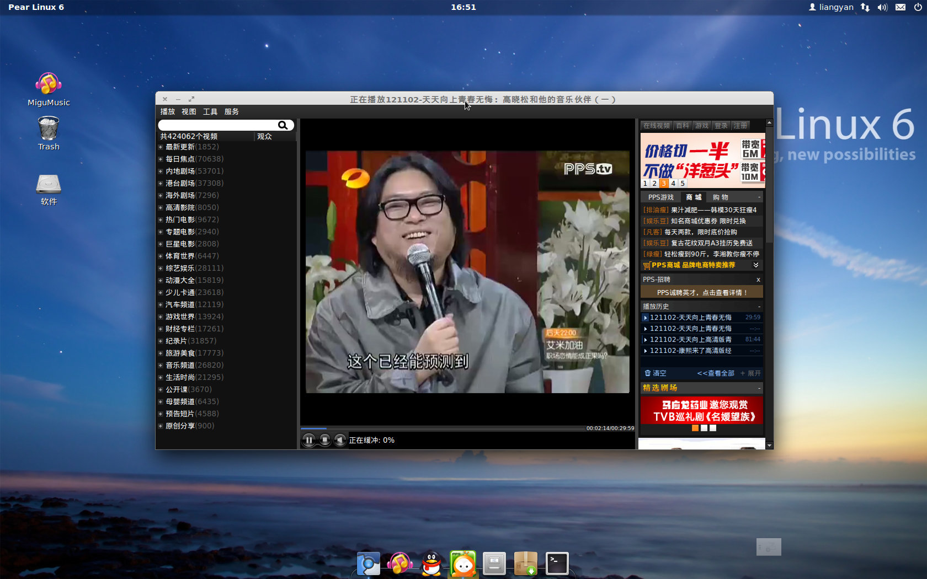Launch the browser globe dock icon
Screen dimensions: 927x579
point(369,564)
